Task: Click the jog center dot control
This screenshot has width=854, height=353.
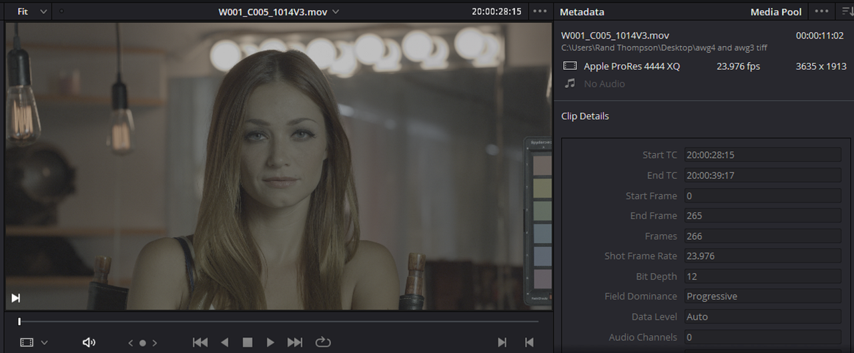Action: (142, 343)
